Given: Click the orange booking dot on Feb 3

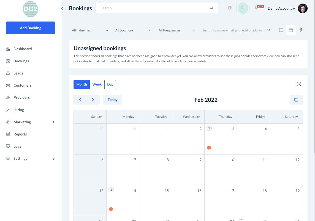Looking at the screenshot, I should (209, 148).
